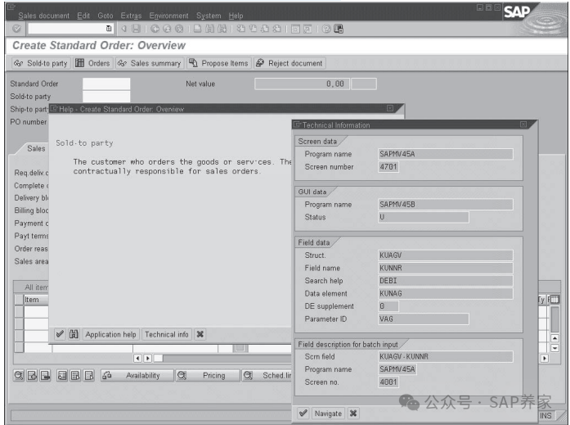Click the Delete item row icon
570x425 pixels.
click(46, 375)
